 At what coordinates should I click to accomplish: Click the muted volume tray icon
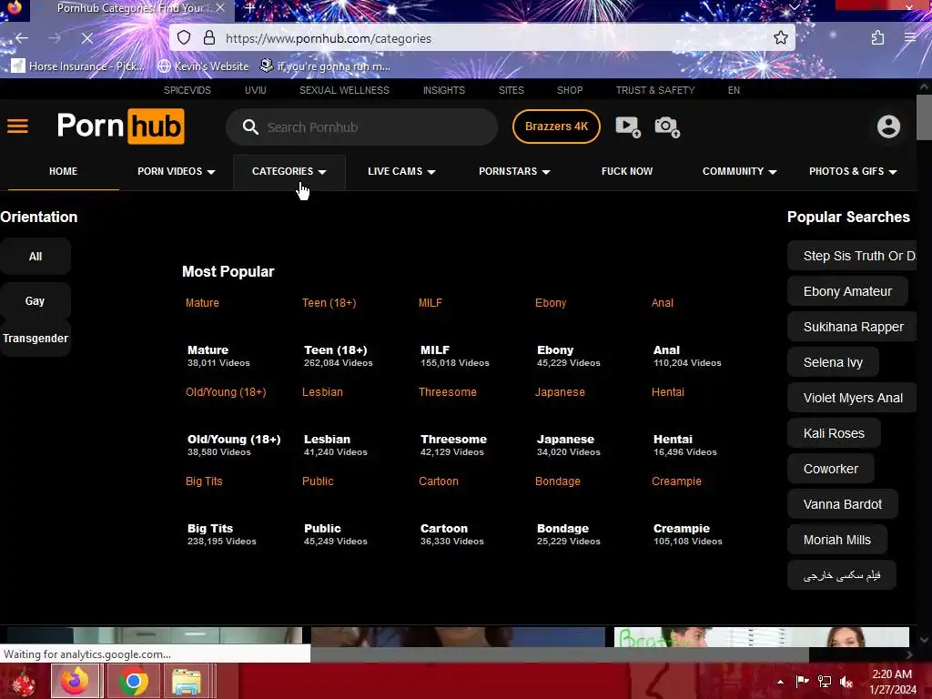click(x=846, y=681)
